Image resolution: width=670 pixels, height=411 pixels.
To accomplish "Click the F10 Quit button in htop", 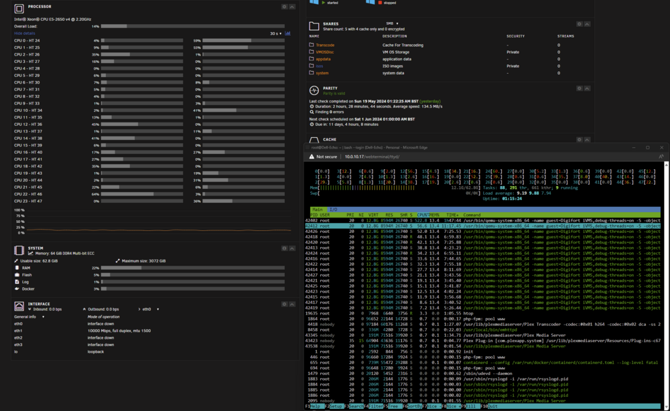I will (x=490, y=406).
